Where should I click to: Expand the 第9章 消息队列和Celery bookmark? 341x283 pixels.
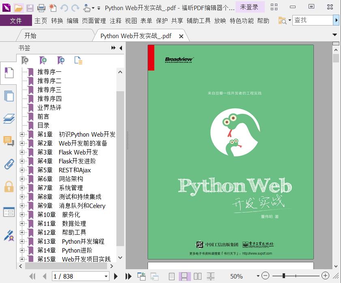pos(22,206)
